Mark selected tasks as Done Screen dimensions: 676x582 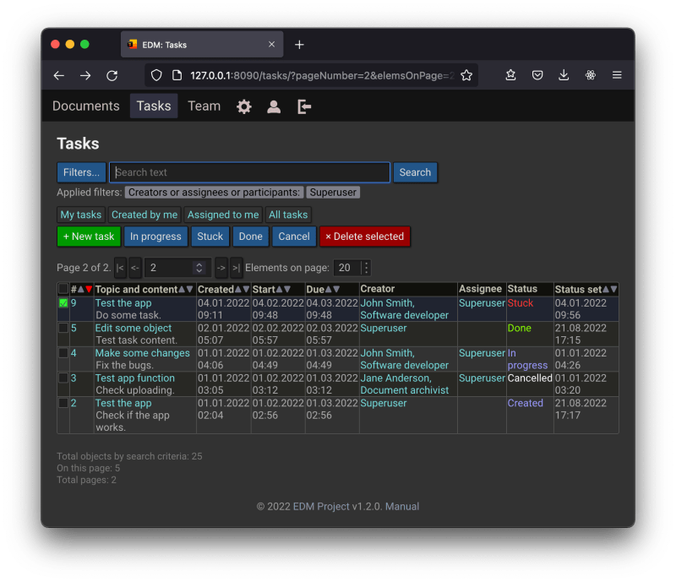coord(250,237)
